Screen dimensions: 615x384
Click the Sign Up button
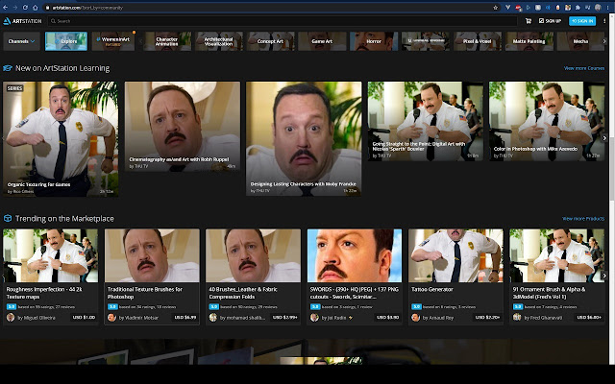click(550, 21)
